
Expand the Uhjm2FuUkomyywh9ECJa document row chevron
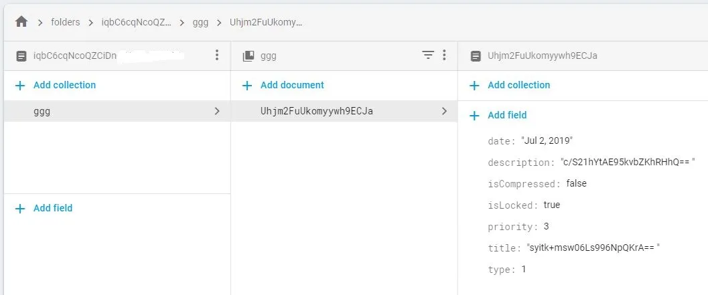pos(444,112)
